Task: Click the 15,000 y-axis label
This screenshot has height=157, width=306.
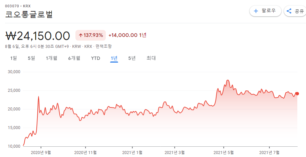Action: [14, 128]
